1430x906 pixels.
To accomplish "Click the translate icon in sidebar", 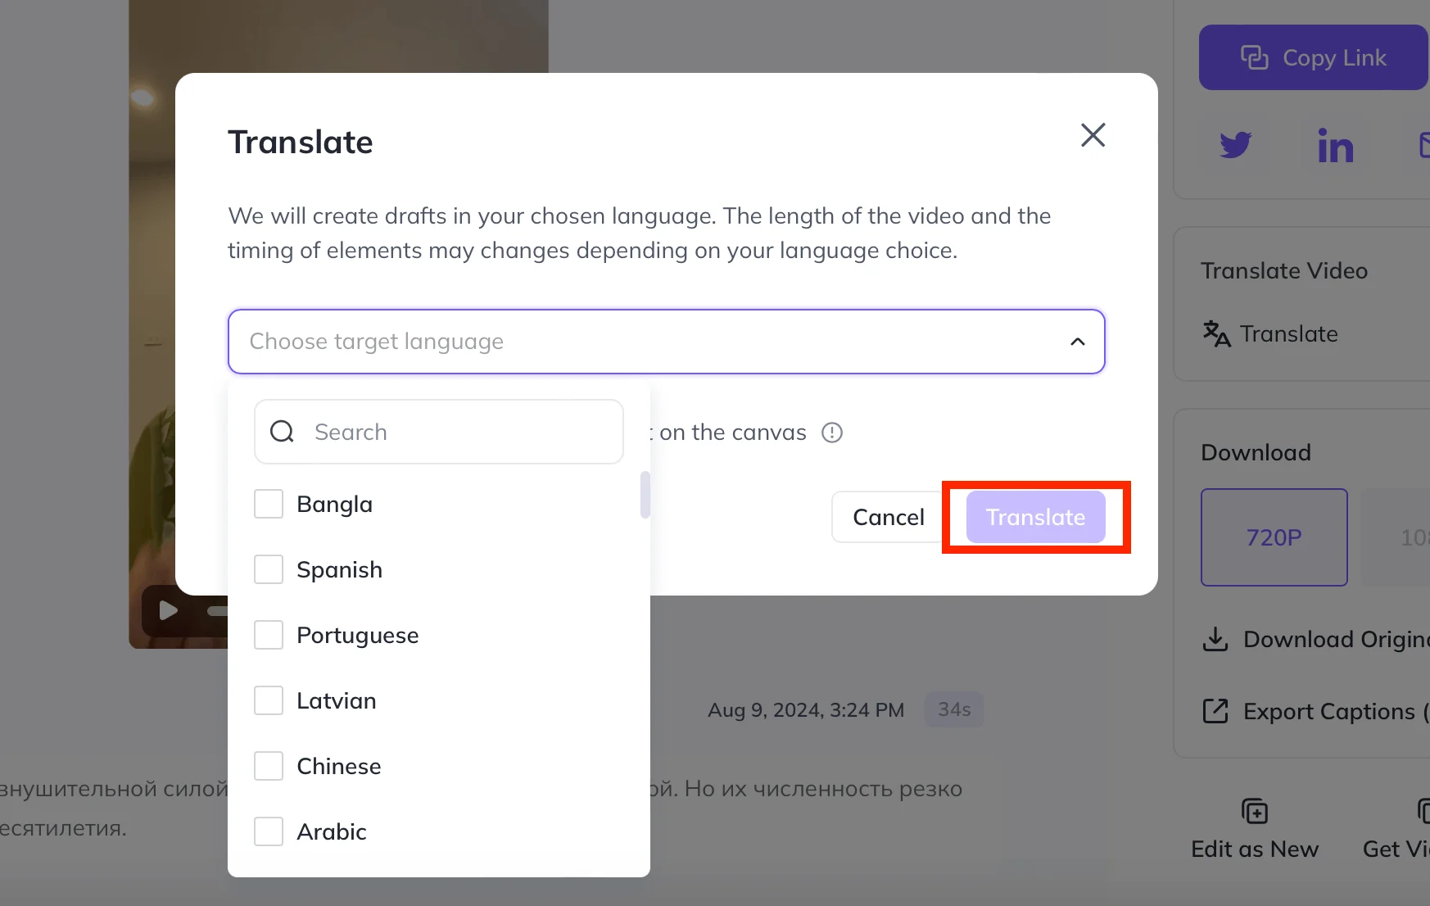I will 1216,333.
